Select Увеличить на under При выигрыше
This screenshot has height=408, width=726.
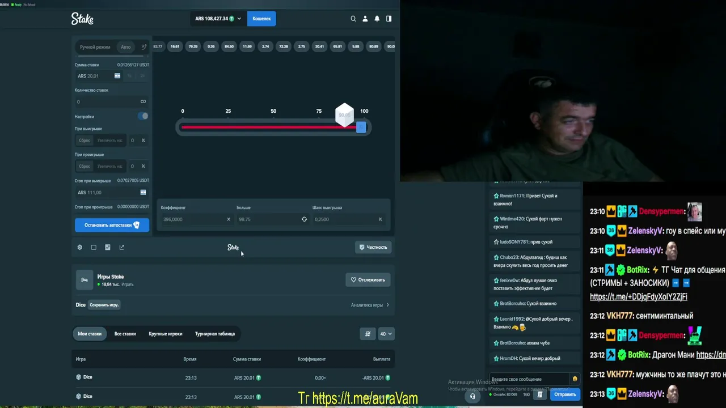(x=109, y=141)
